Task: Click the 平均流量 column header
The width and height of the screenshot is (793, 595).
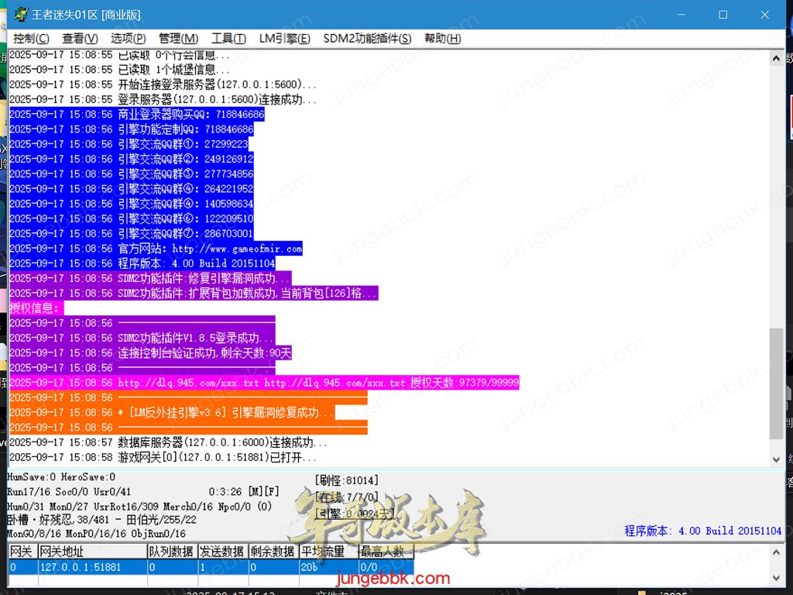Action: tap(328, 552)
